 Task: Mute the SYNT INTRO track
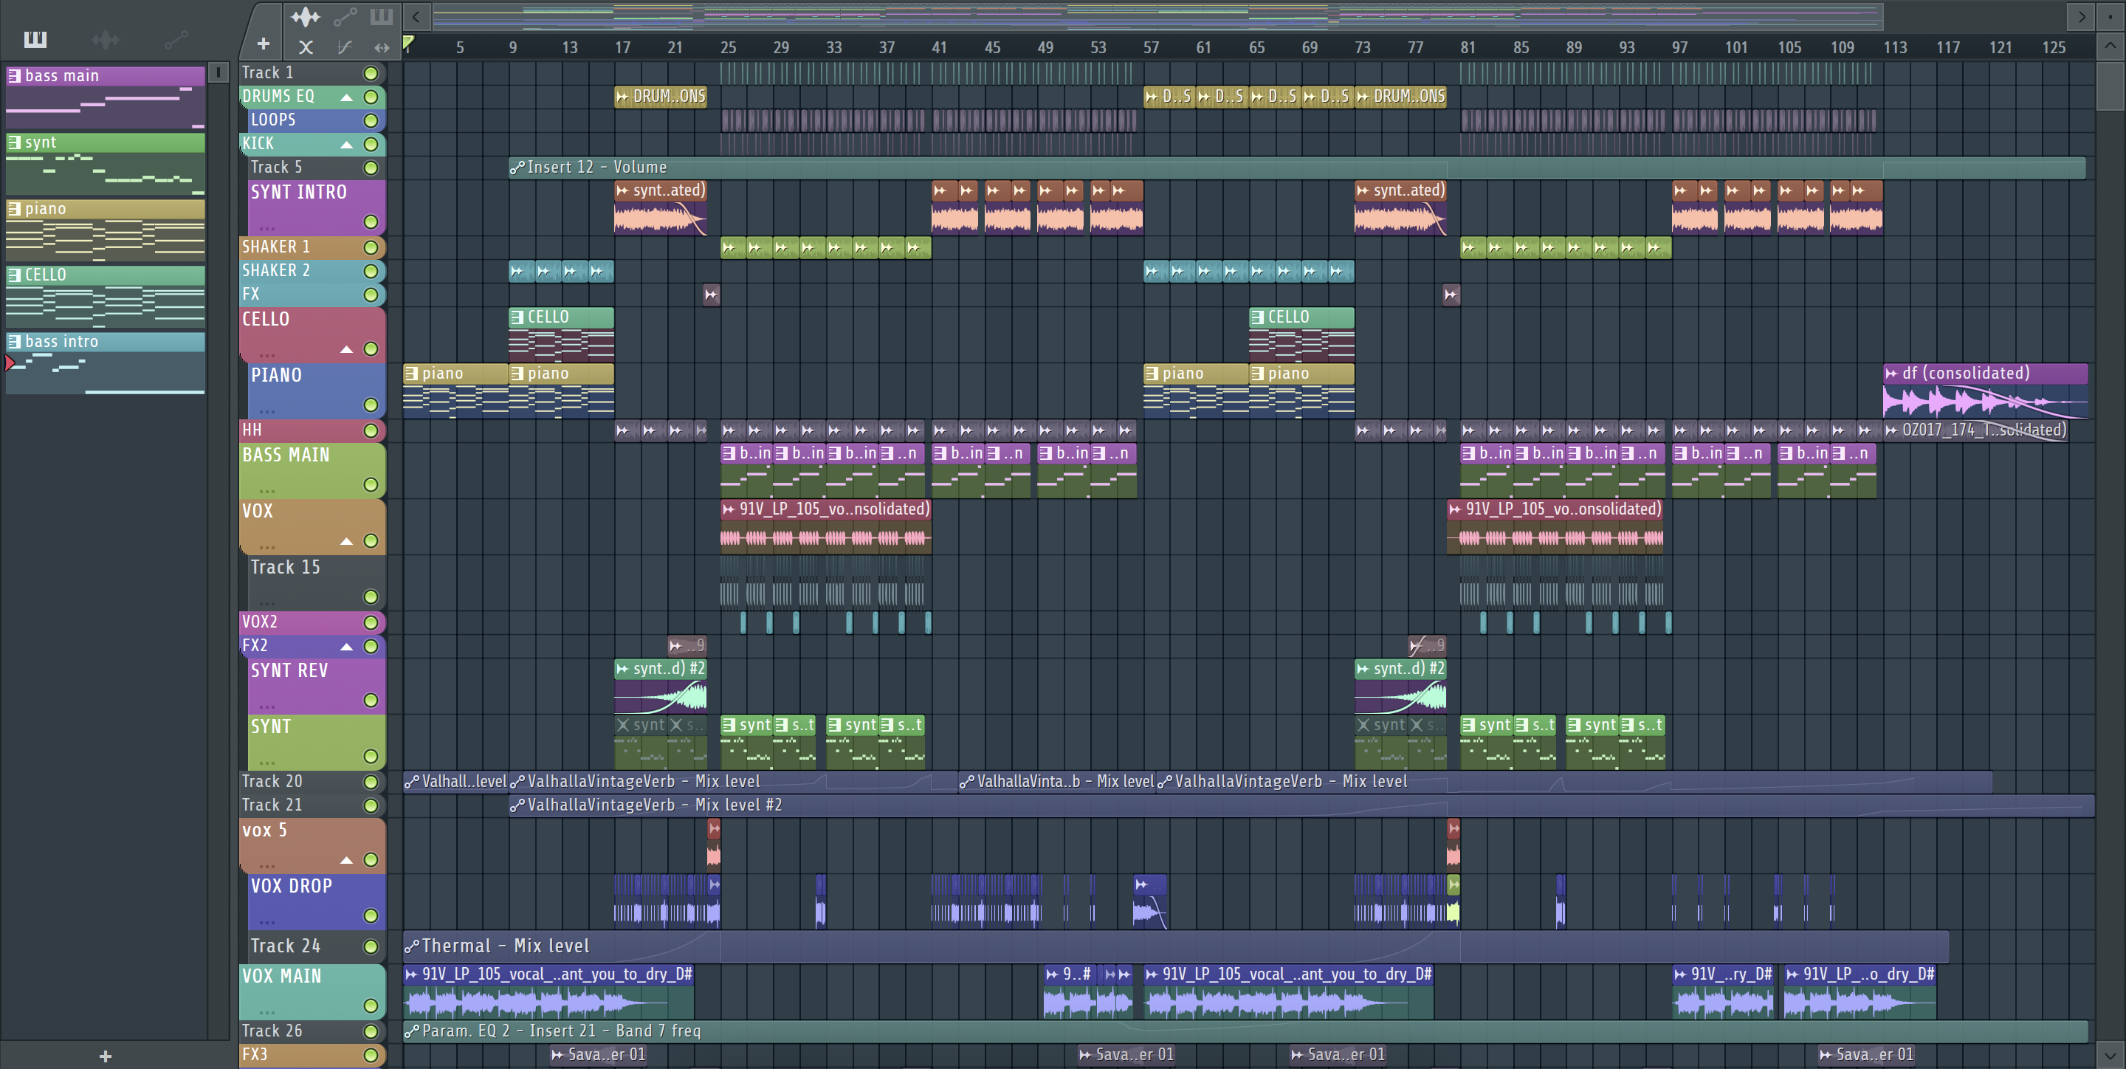pos(371,222)
